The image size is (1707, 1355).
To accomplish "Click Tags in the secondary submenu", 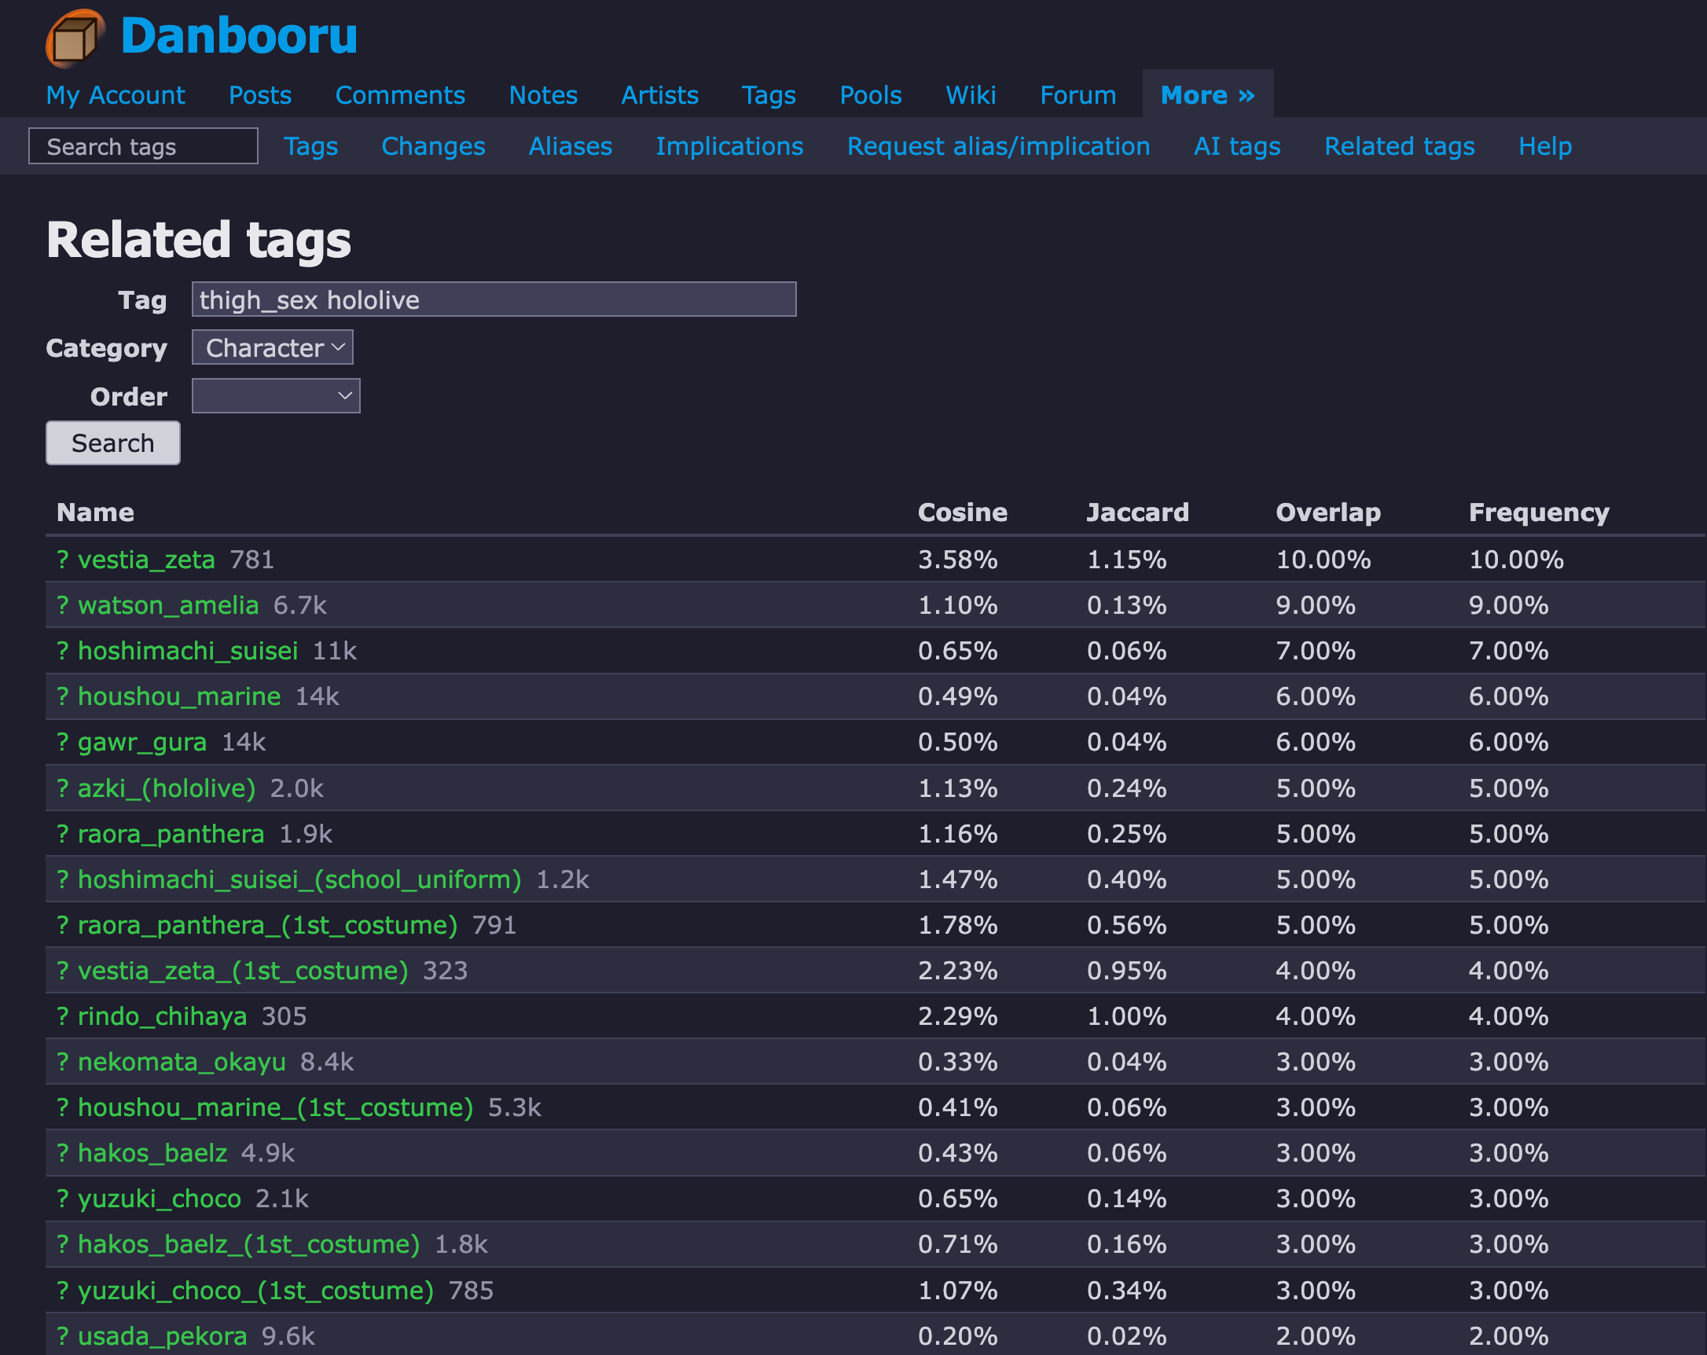I will [311, 146].
